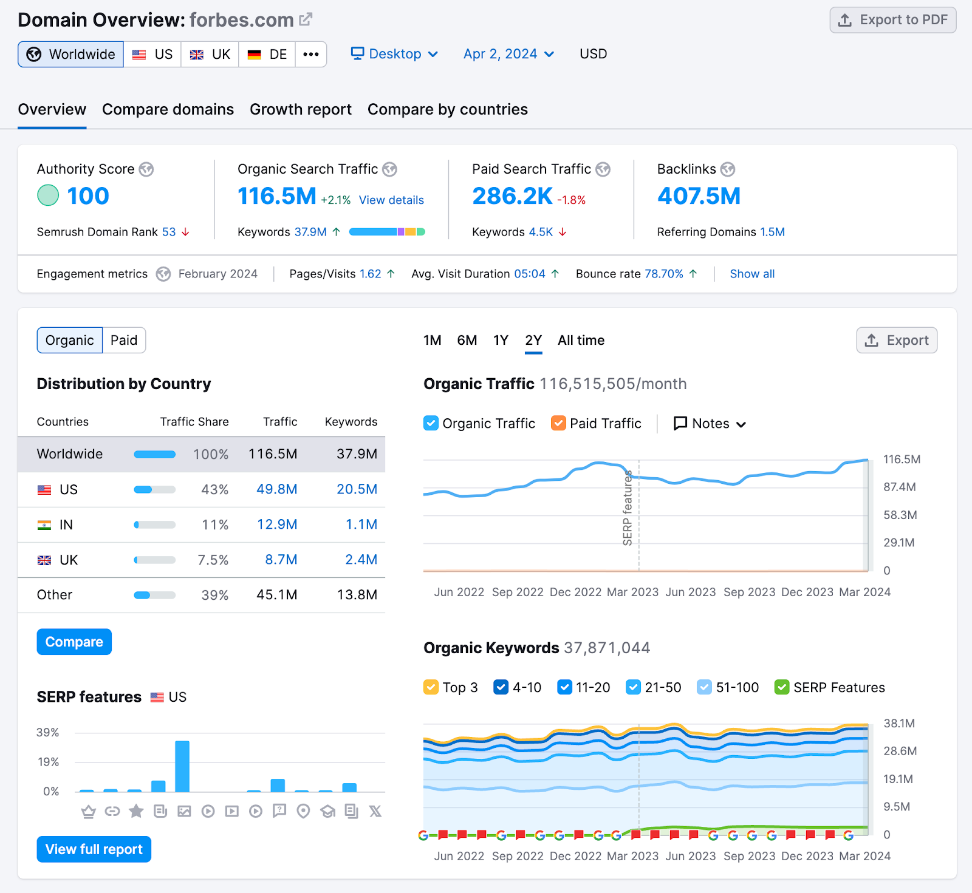Click View full report button
This screenshot has width=972, height=893.
(94, 849)
